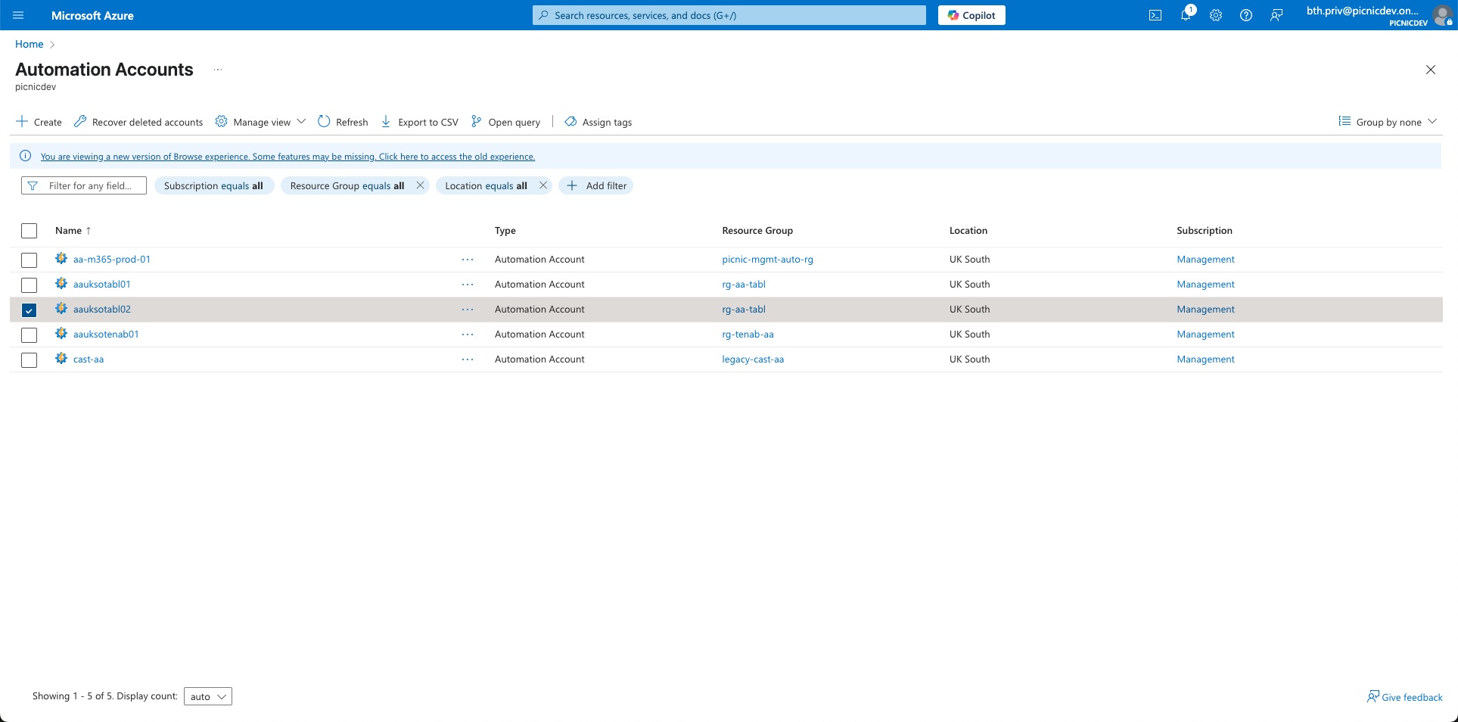The height and width of the screenshot is (722, 1458).
Task: Sort by Subscription column header
Action: click(1205, 231)
